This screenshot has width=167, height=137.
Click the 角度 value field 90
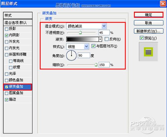(x=84, y=55)
